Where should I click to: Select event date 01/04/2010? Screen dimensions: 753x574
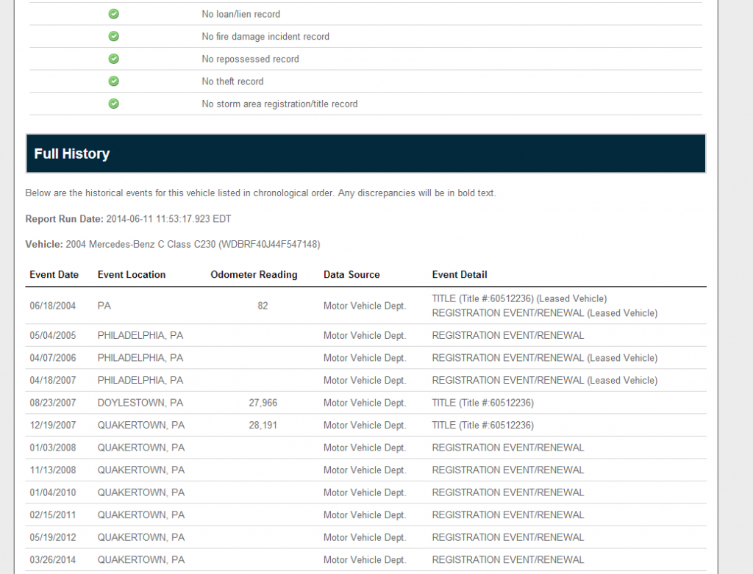click(53, 492)
